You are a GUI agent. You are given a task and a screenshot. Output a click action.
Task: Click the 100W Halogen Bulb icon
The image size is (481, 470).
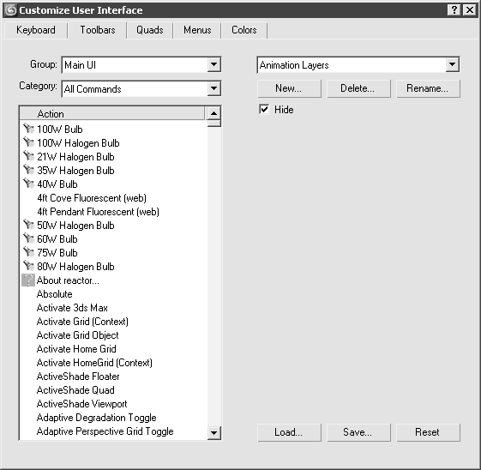tap(28, 142)
